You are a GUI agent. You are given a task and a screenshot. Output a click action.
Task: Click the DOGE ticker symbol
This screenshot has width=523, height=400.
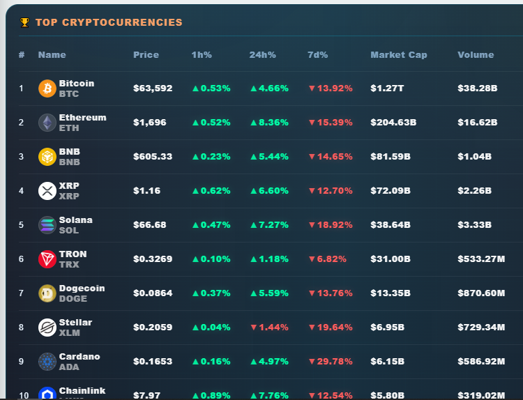(x=73, y=299)
